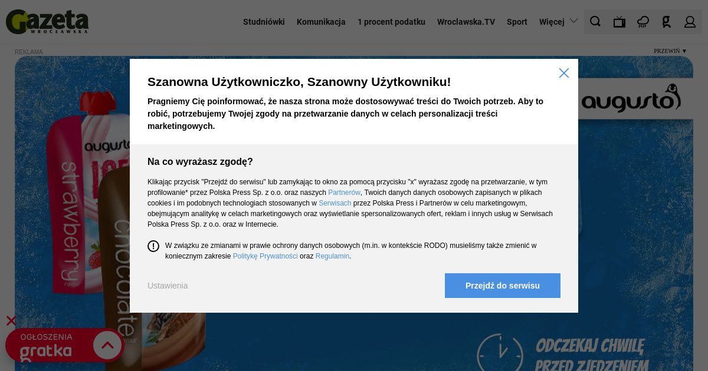Image resolution: width=708 pixels, height=371 pixels.
Task: Follow the Partnerów link
Action: click(x=344, y=193)
